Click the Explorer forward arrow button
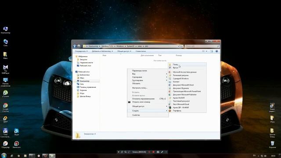This screenshot has height=158, width=281. click(x=79, y=46)
